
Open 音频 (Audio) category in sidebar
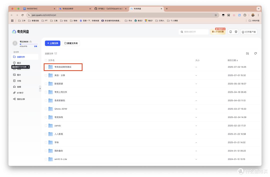click(19, 87)
